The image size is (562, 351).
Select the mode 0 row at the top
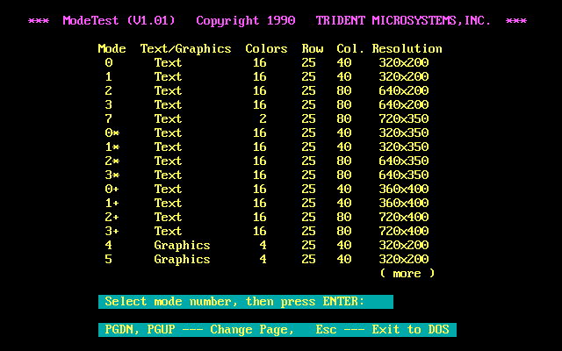tap(263, 63)
